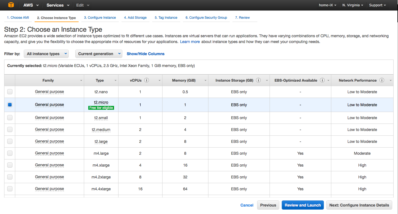Open the Support dropdown menu
This screenshot has width=398, height=214.
tap(378, 5)
